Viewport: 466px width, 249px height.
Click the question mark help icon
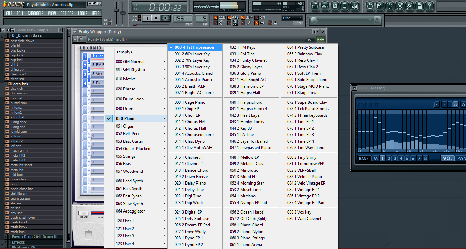[x=429, y=6]
